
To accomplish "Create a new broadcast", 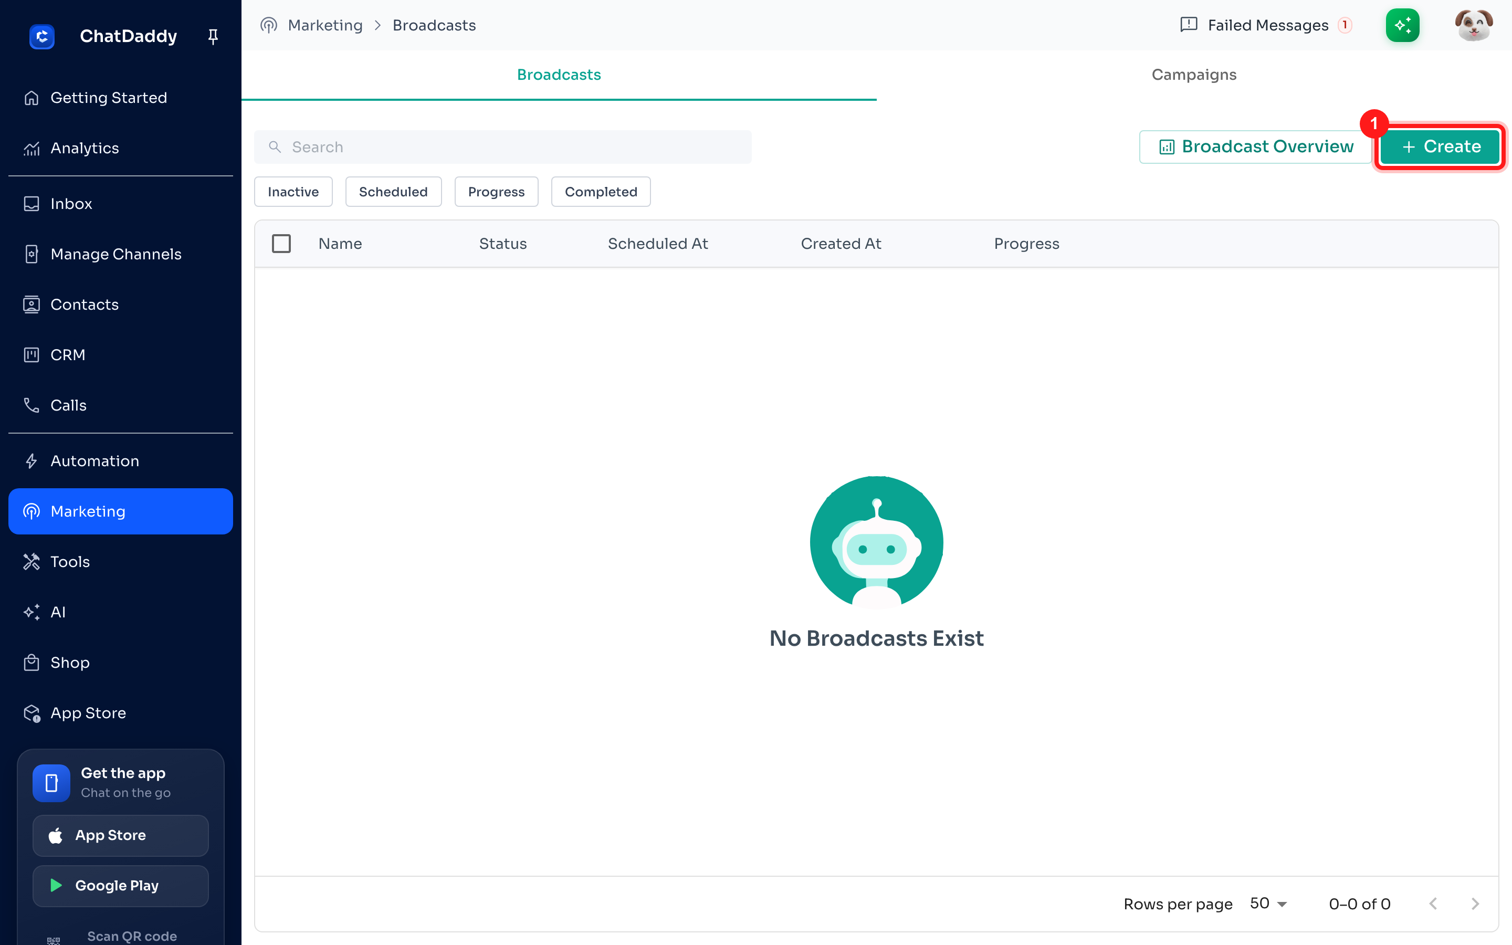I will tap(1440, 147).
